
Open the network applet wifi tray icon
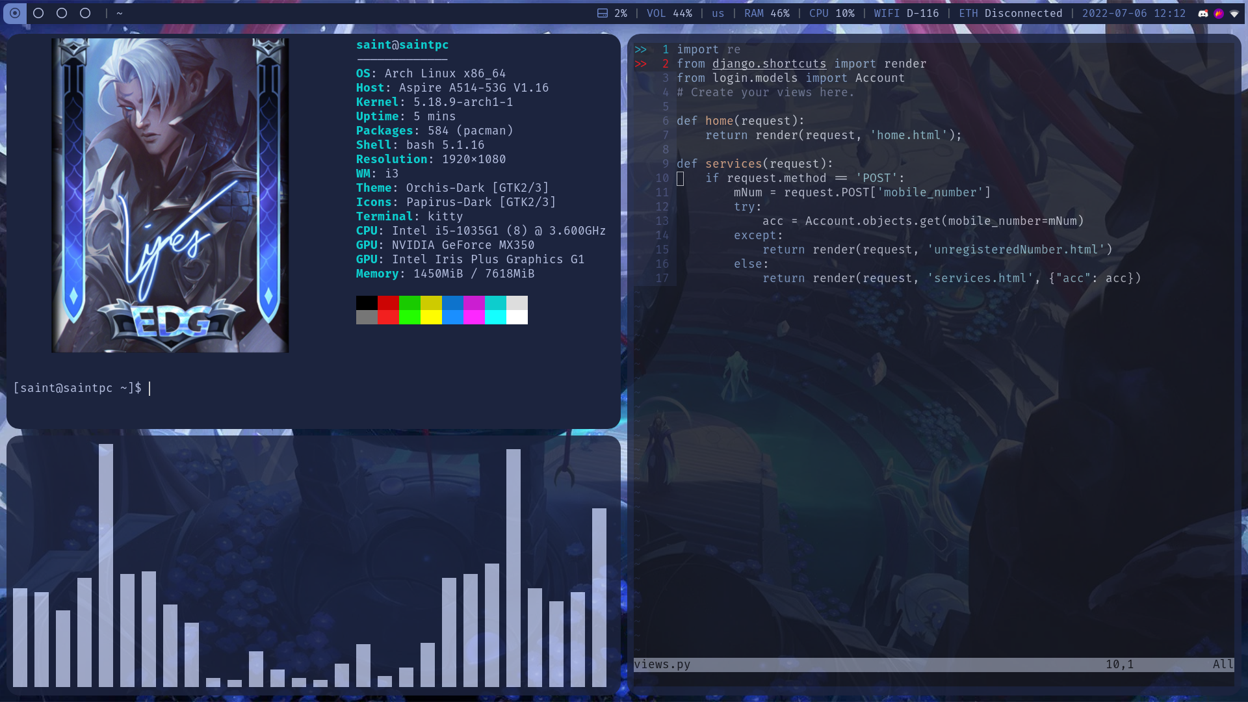pos(1234,13)
